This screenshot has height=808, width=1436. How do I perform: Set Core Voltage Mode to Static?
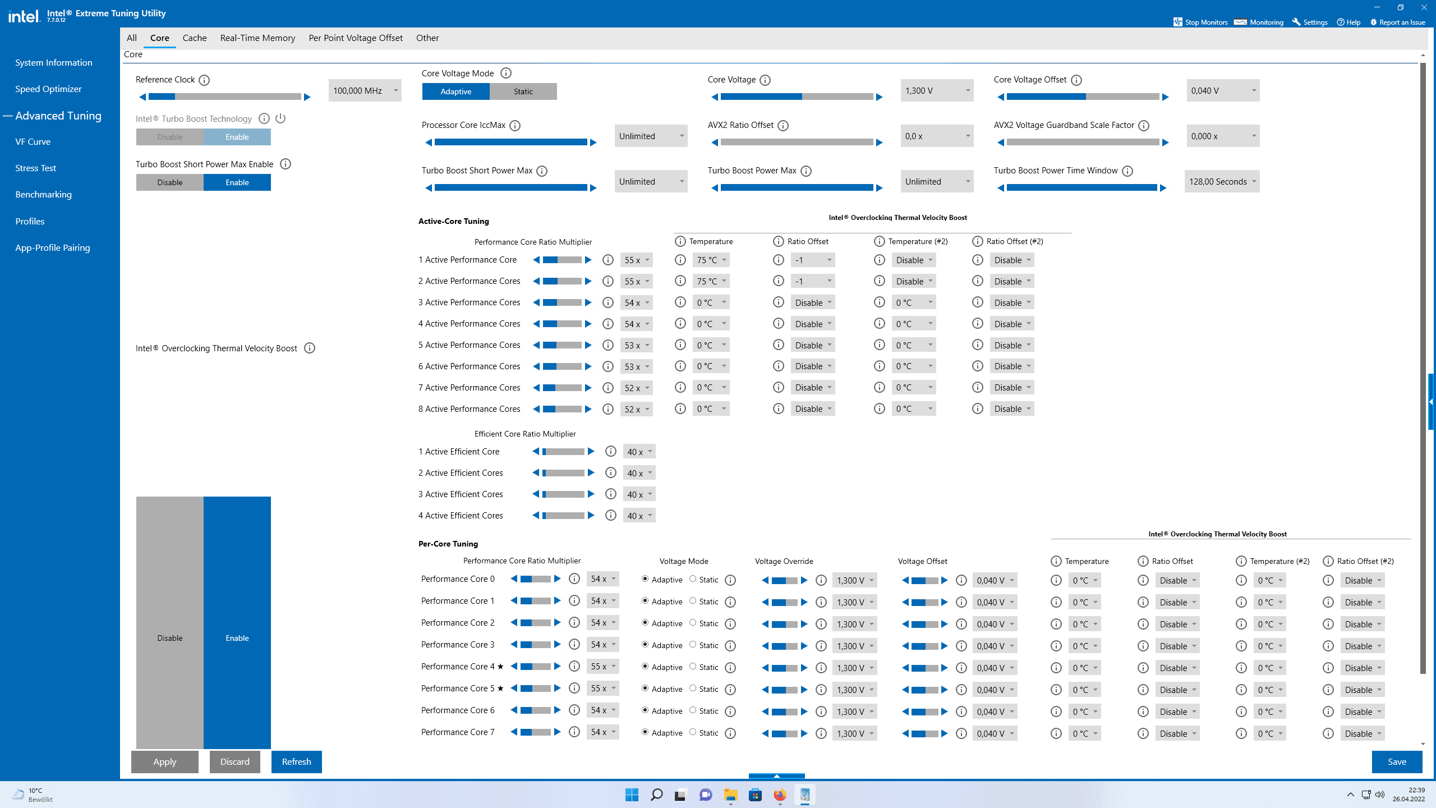[x=523, y=91]
